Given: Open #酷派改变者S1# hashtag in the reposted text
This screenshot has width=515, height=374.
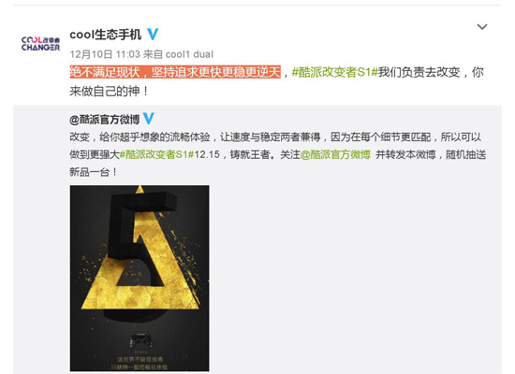Looking at the screenshot, I should pyautogui.click(x=156, y=154).
